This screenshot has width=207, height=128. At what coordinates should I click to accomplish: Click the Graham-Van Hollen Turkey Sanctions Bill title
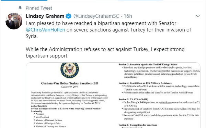pyautogui.click(x=70, y=83)
